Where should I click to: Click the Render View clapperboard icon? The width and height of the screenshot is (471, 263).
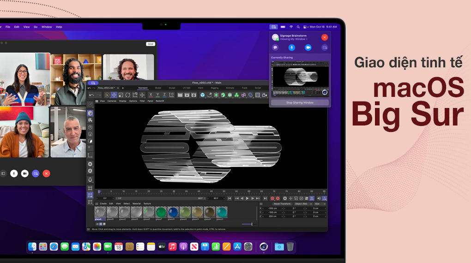click(x=180, y=95)
